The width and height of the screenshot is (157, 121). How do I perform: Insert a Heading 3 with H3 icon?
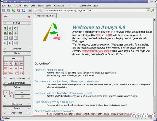[15, 33]
